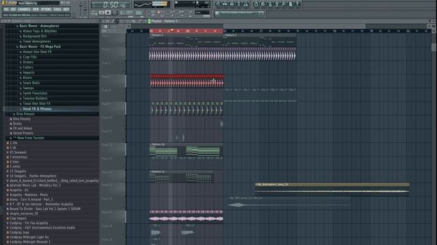Open the TOOLS menu

57,9
